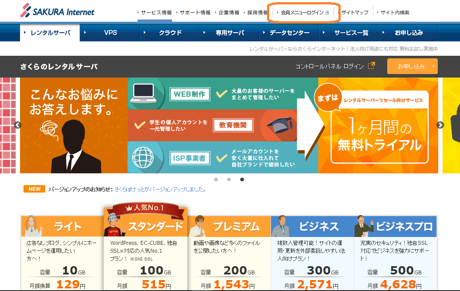Click the orange お申し込み button

(412, 66)
